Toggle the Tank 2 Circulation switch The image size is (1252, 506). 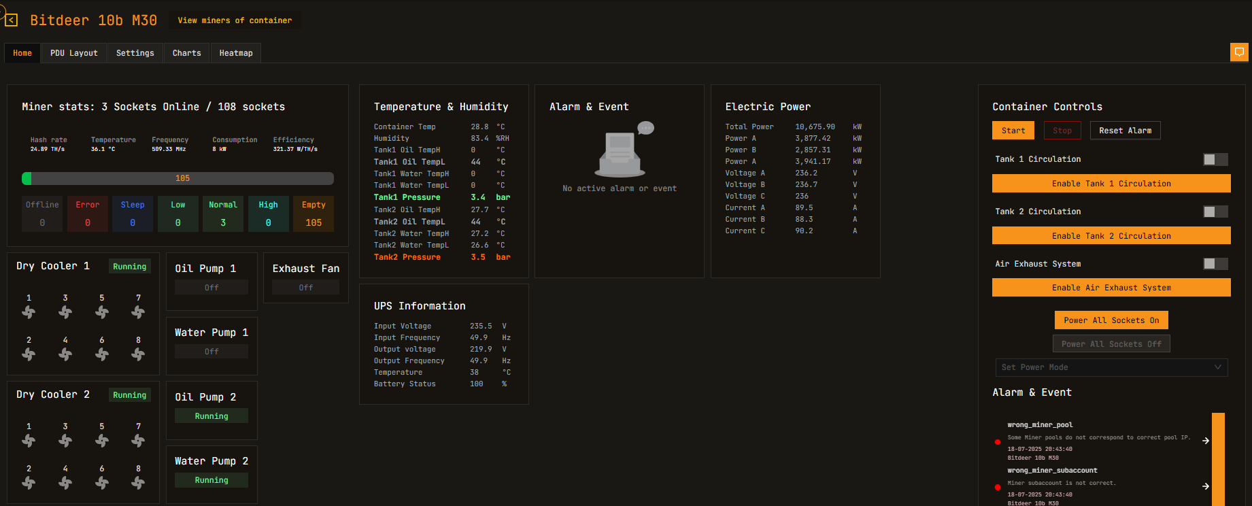[x=1215, y=212]
